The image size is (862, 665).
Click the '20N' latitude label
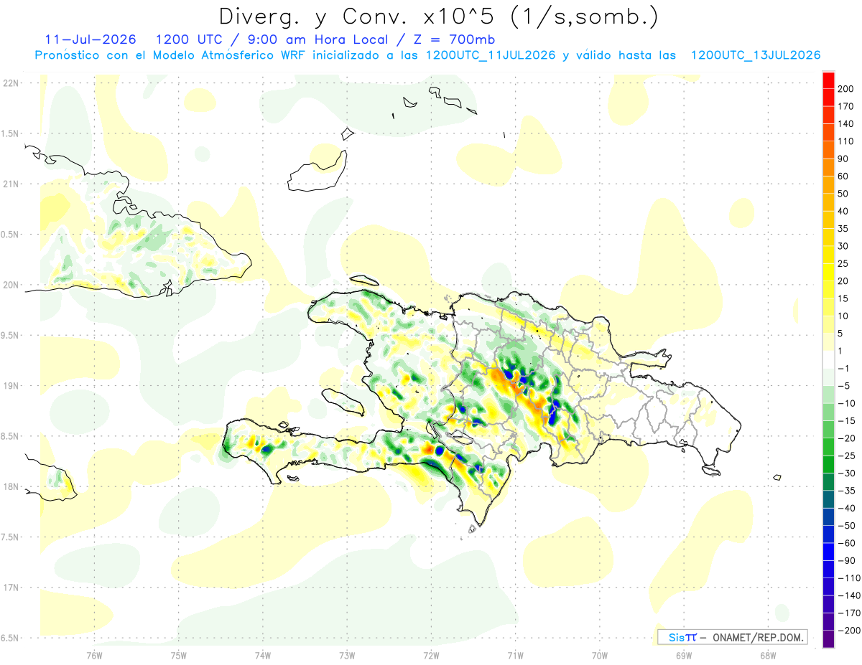(11, 285)
